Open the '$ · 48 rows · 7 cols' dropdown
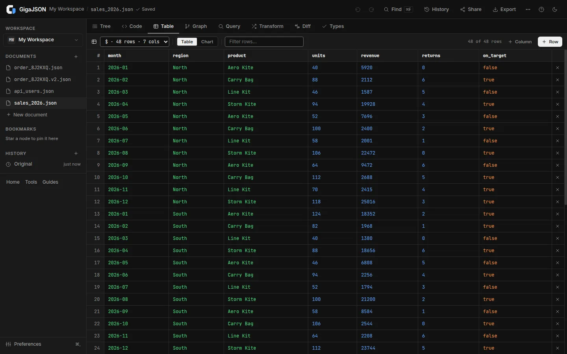This screenshot has width=567, height=354. click(135, 42)
